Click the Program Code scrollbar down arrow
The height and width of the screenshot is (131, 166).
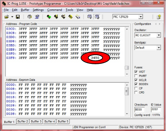[127, 74]
